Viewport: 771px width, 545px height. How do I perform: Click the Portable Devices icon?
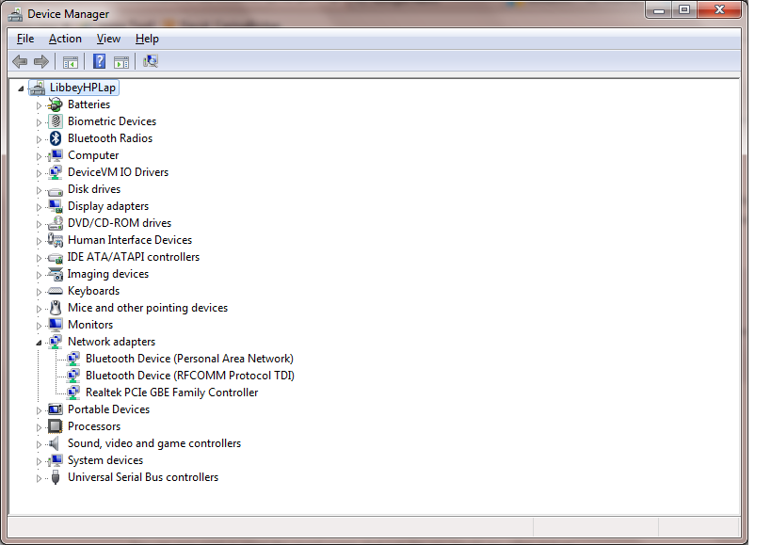(55, 409)
